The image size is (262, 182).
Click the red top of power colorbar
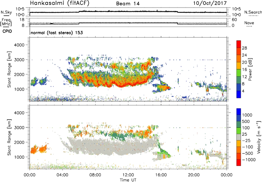coord(239,44)
